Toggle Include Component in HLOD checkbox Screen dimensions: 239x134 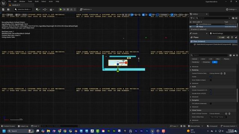pos(211,90)
